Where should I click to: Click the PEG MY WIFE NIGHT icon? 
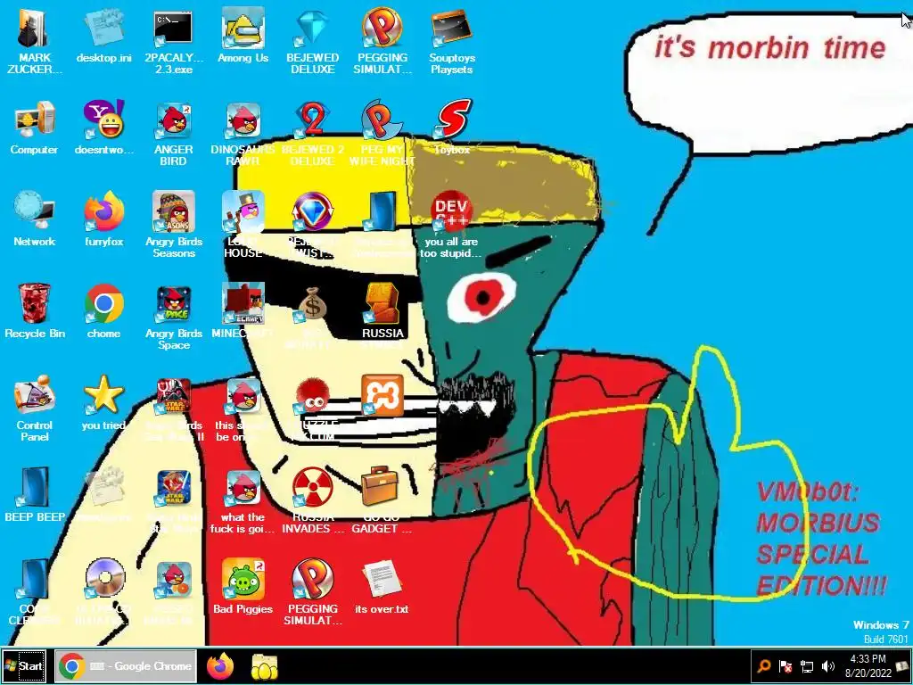click(382, 121)
